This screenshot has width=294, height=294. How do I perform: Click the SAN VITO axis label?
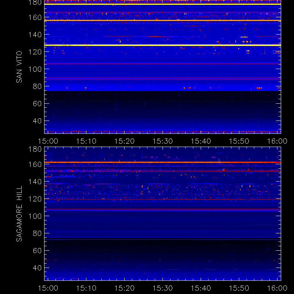click(19, 67)
